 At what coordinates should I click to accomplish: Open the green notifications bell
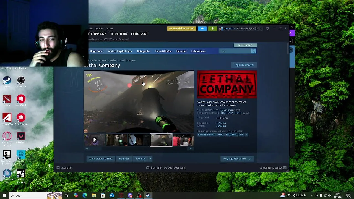[212, 28]
